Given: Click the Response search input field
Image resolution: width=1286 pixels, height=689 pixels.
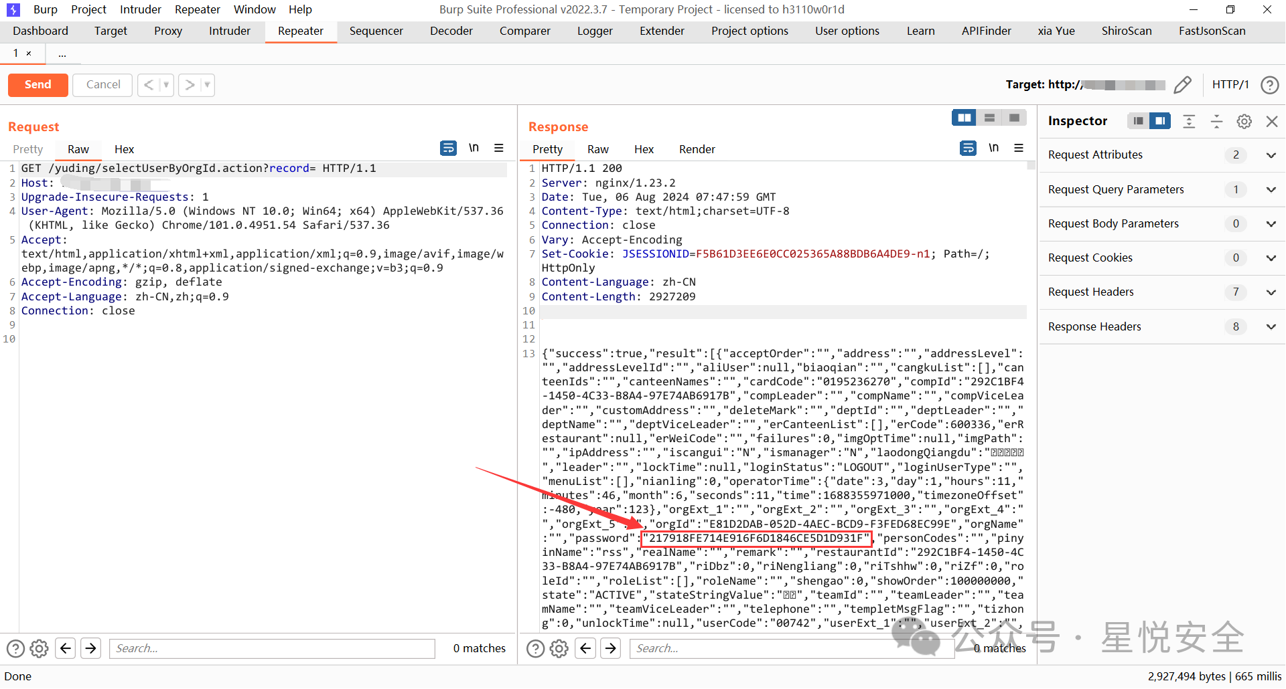Looking at the screenshot, I should pos(792,648).
